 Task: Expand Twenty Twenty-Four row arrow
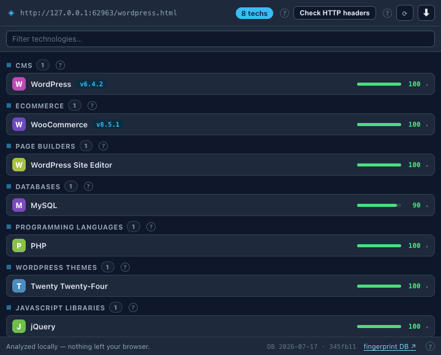(427, 286)
